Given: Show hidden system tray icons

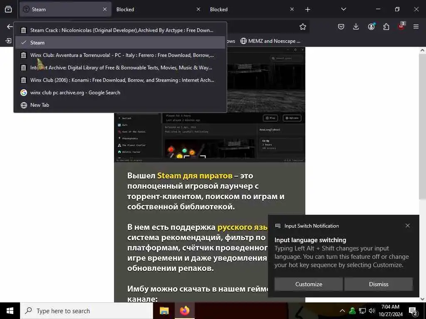Looking at the screenshot, I should coord(342,311).
